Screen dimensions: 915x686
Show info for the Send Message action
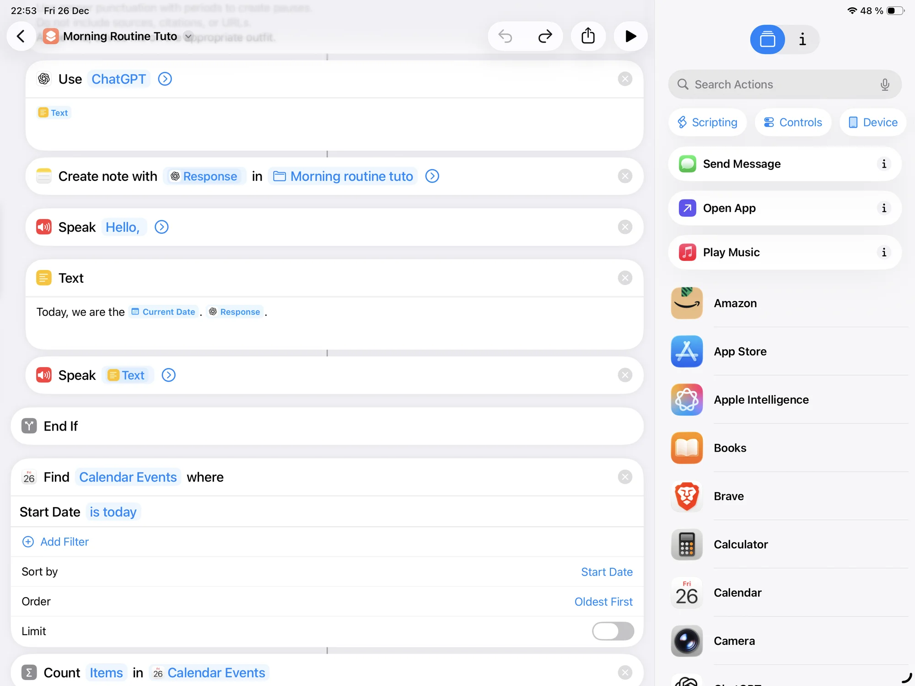[883, 164]
